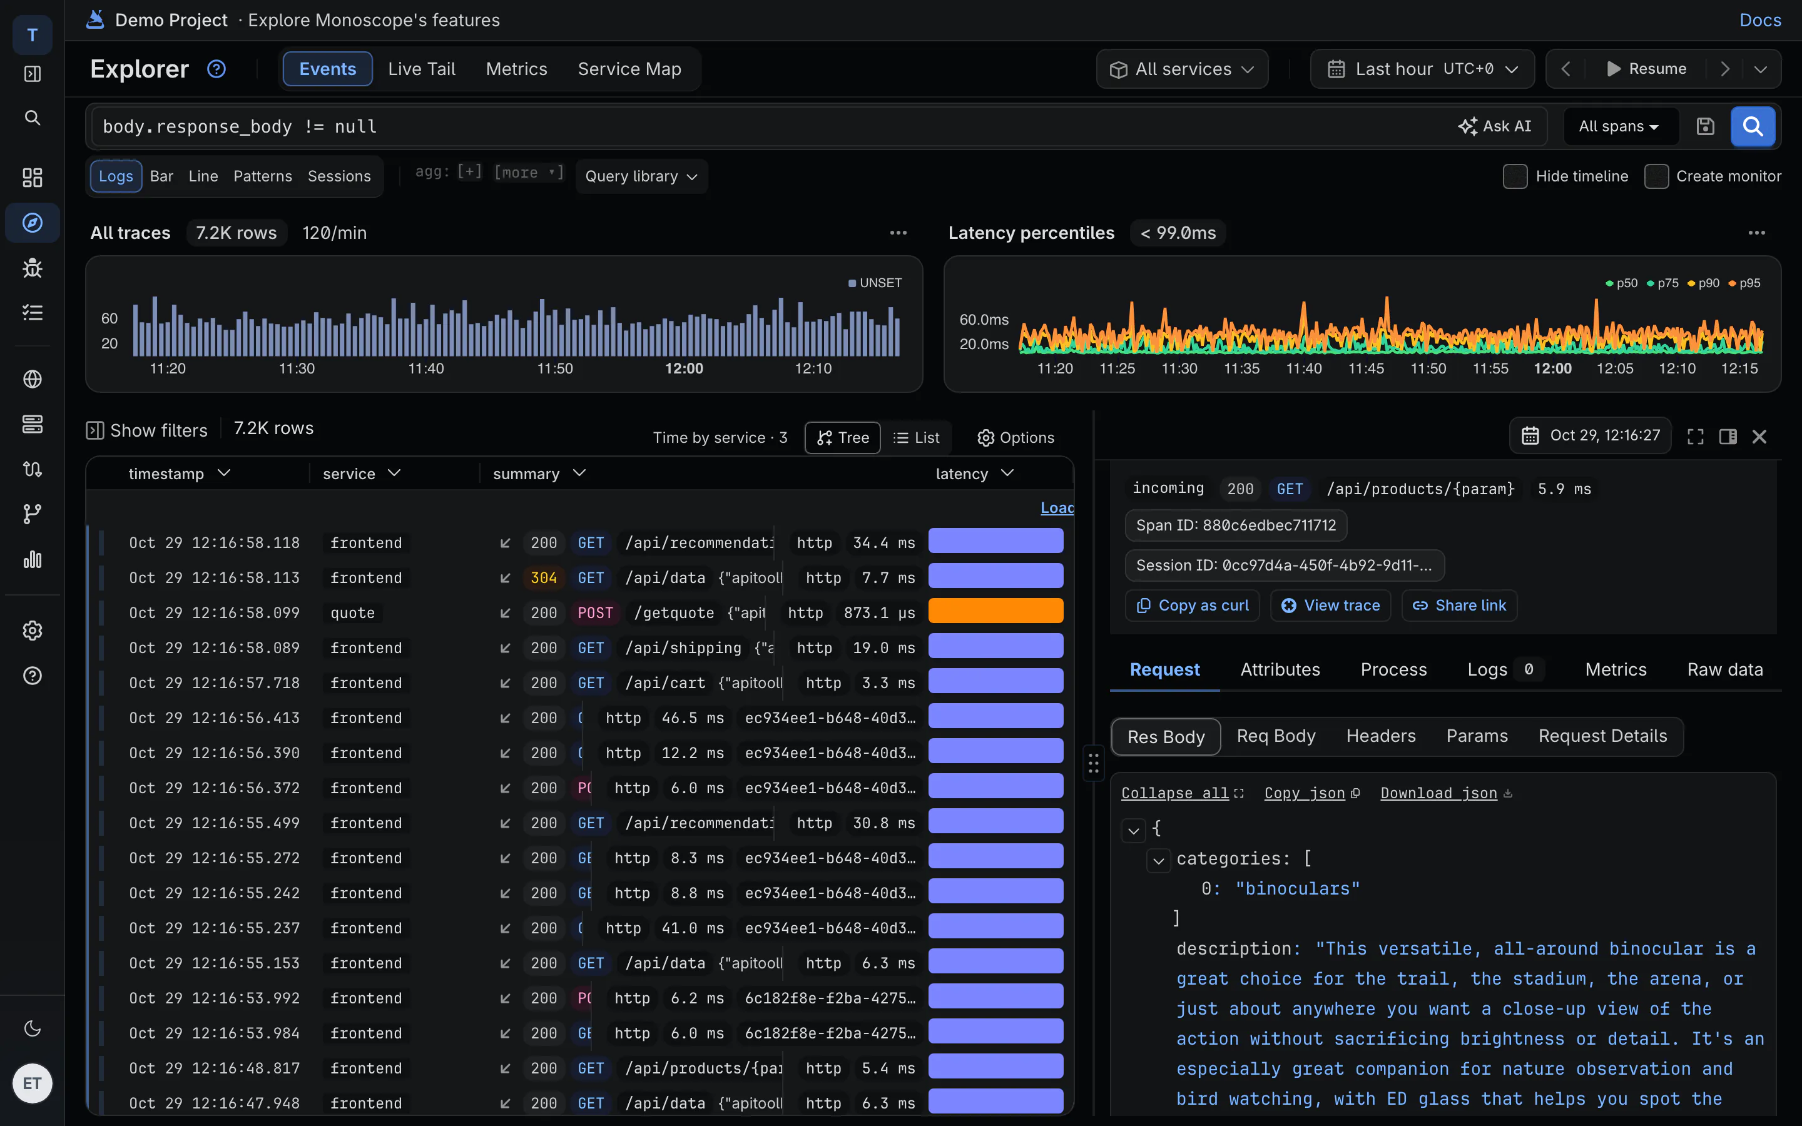This screenshot has width=1802, height=1126.
Task: Select the Sessions visualization type
Action: [x=339, y=176]
